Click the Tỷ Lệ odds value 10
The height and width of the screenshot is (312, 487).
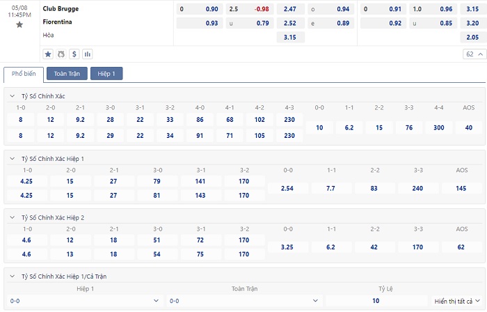click(376, 301)
